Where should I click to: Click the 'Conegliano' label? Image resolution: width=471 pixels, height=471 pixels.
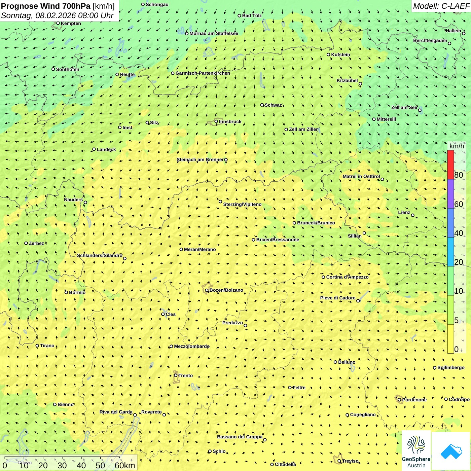(363, 414)
